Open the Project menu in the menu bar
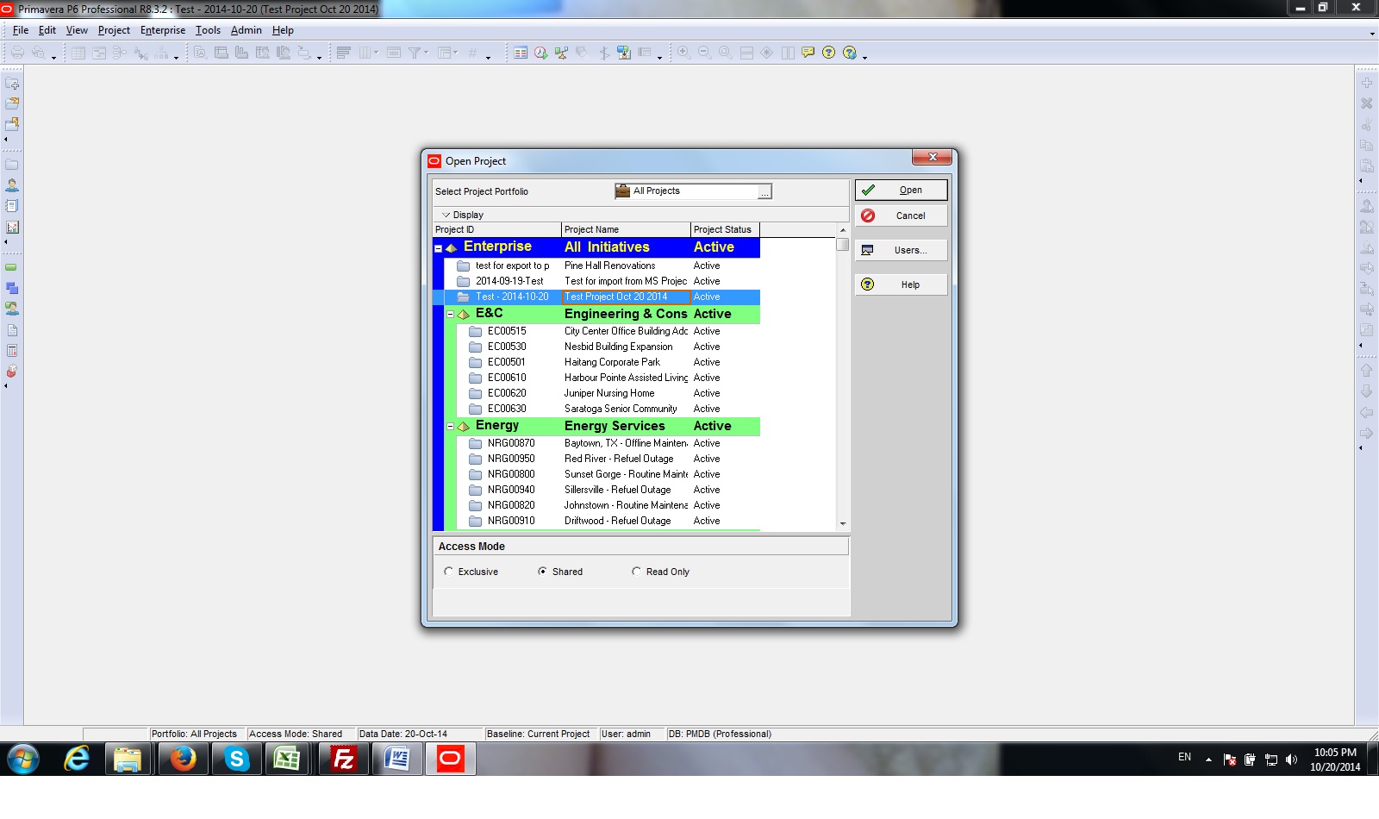This screenshot has height=819, width=1379. tap(114, 30)
